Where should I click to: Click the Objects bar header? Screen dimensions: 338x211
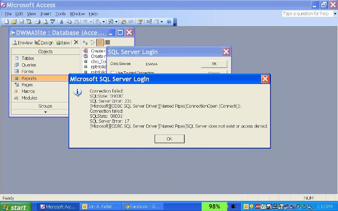[46, 51]
